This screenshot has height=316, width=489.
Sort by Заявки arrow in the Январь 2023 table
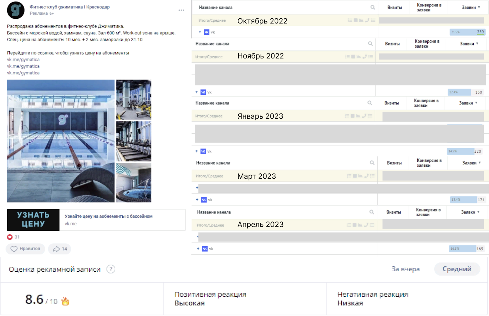[476, 103]
